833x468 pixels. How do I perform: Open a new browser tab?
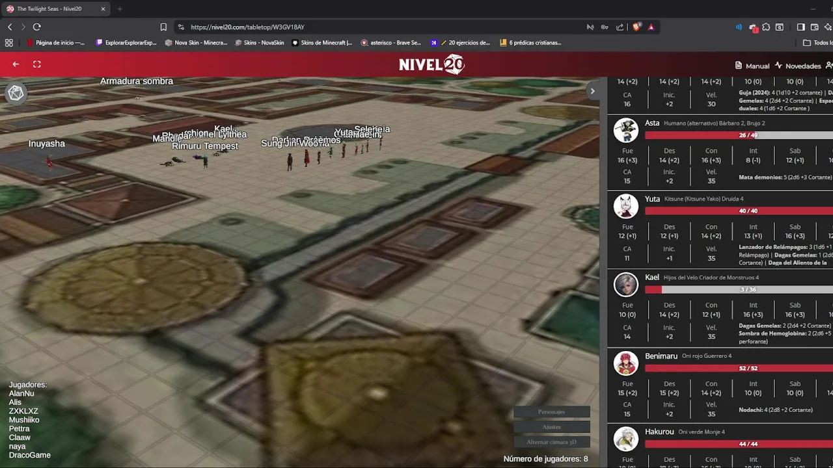(x=120, y=9)
